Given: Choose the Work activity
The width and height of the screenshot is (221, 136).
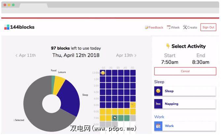Looking at the screenshot, I should (x=185, y=126).
